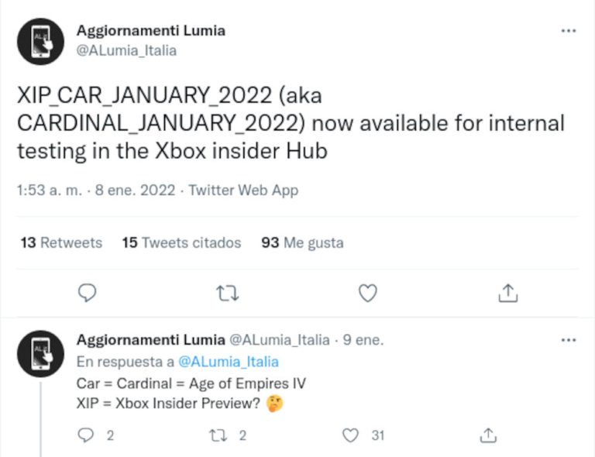Open more options on the reply tweet
595x457 pixels.
(568, 340)
